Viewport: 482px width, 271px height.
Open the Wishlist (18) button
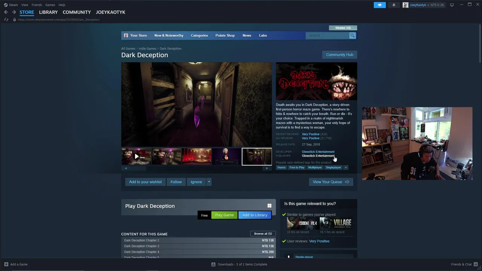(x=343, y=28)
